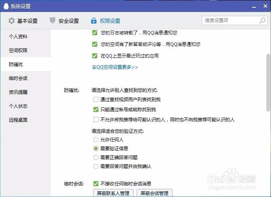The width and height of the screenshot is (271, 197).
Task: Click the blue lock icon for 权限设置
Action: pyautogui.click(x=94, y=20)
